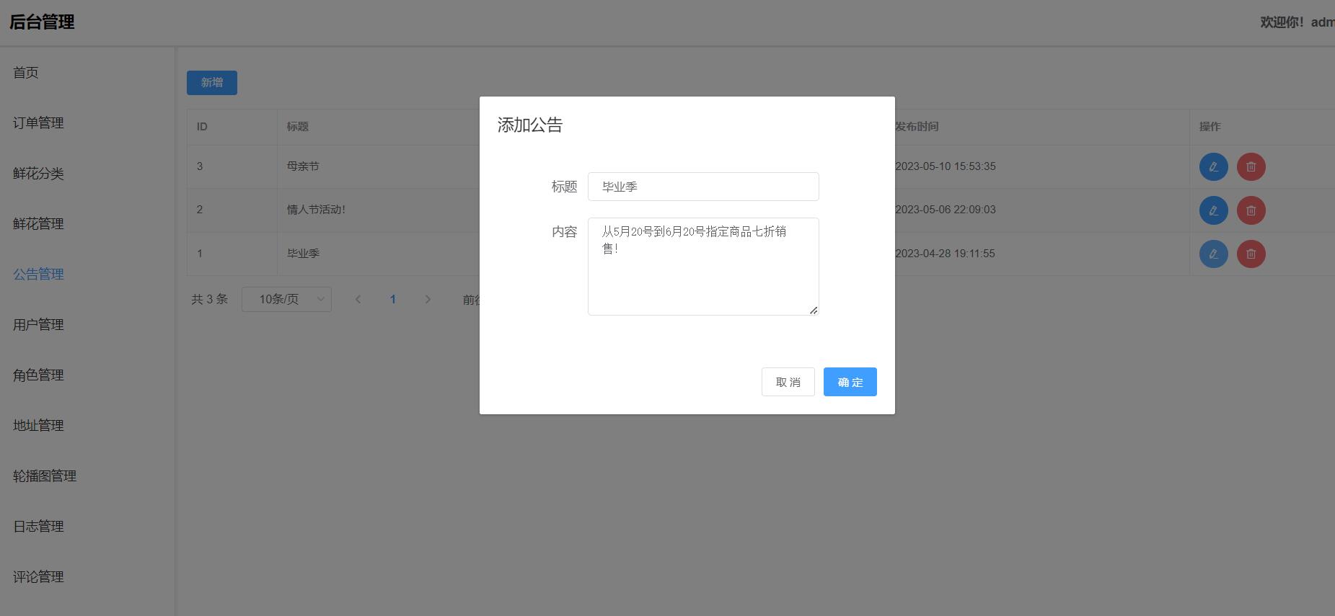This screenshot has height=616, width=1335.
Task: Click the 操作 column header
Action: (1210, 127)
